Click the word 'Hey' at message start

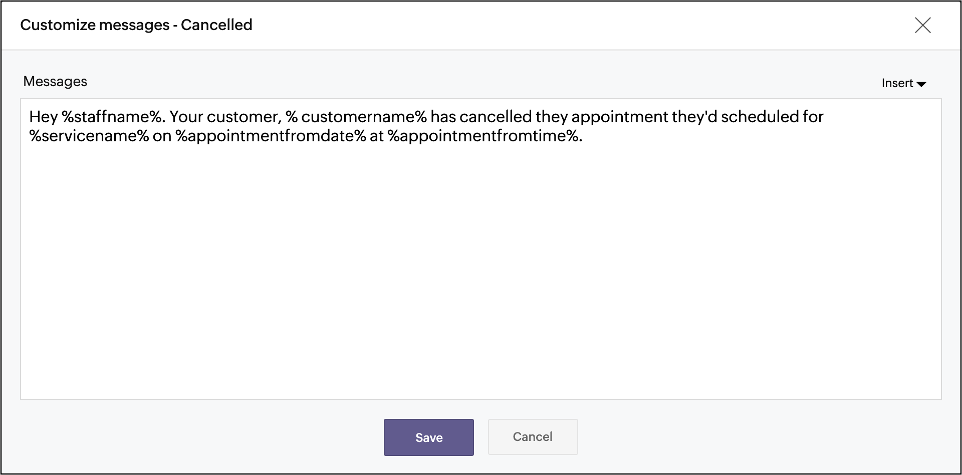click(x=43, y=117)
